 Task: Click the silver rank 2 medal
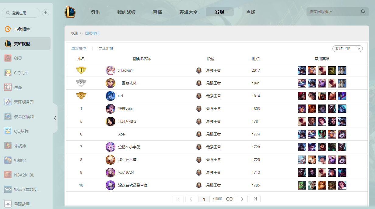point(81,83)
